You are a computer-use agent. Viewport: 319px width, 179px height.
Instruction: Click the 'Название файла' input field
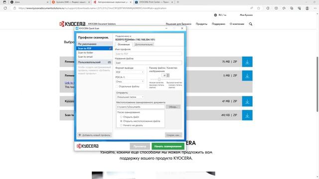coord(149,63)
